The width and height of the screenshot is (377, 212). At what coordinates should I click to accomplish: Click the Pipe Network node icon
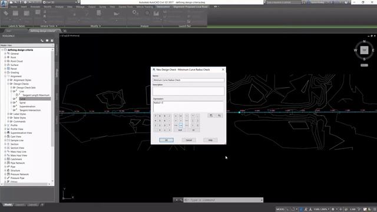pos(8,163)
